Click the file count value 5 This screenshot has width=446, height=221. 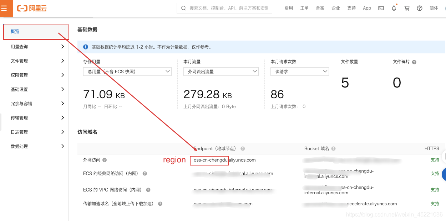tap(345, 83)
